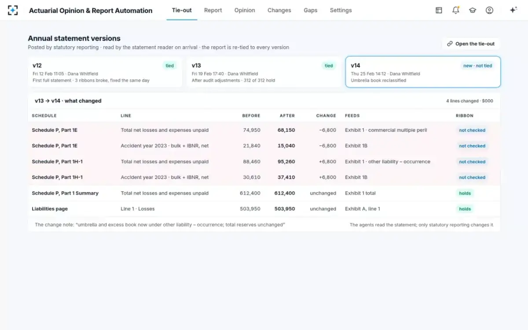Select the v12 version card
Screen dimensions: 528x330
[105, 72]
